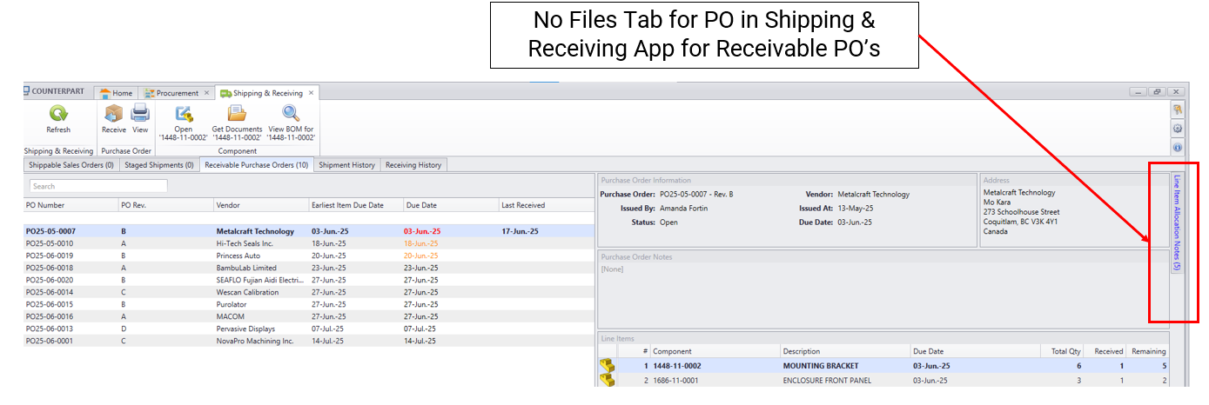This screenshot has height=405, width=1209.
Task: Open the Receiving History tab
Action: 413,165
